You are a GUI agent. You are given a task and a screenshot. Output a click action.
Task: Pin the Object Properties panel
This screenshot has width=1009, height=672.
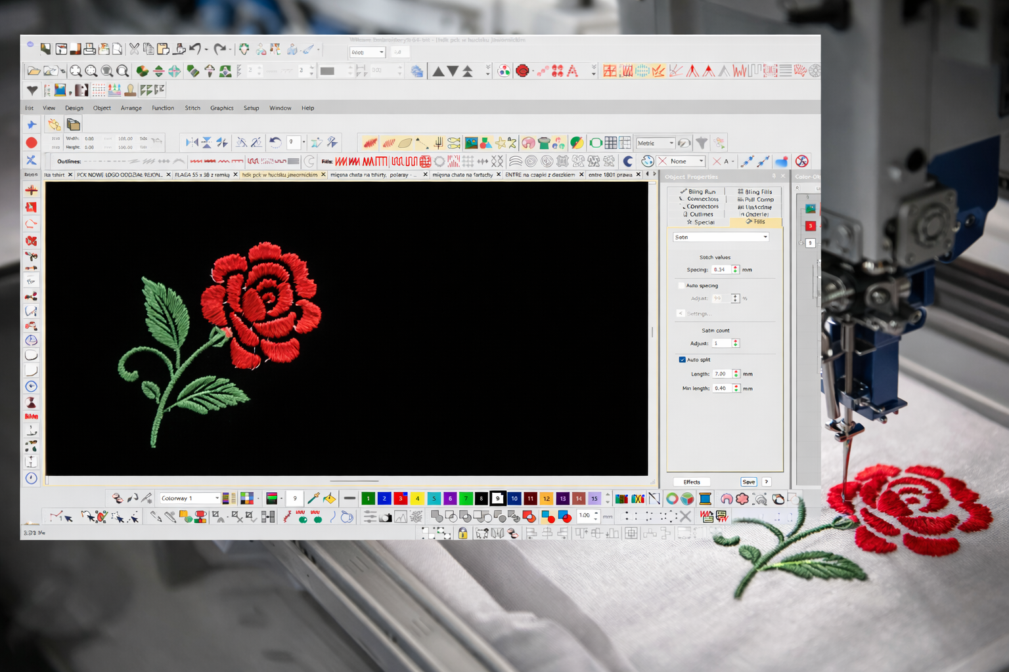click(x=774, y=177)
